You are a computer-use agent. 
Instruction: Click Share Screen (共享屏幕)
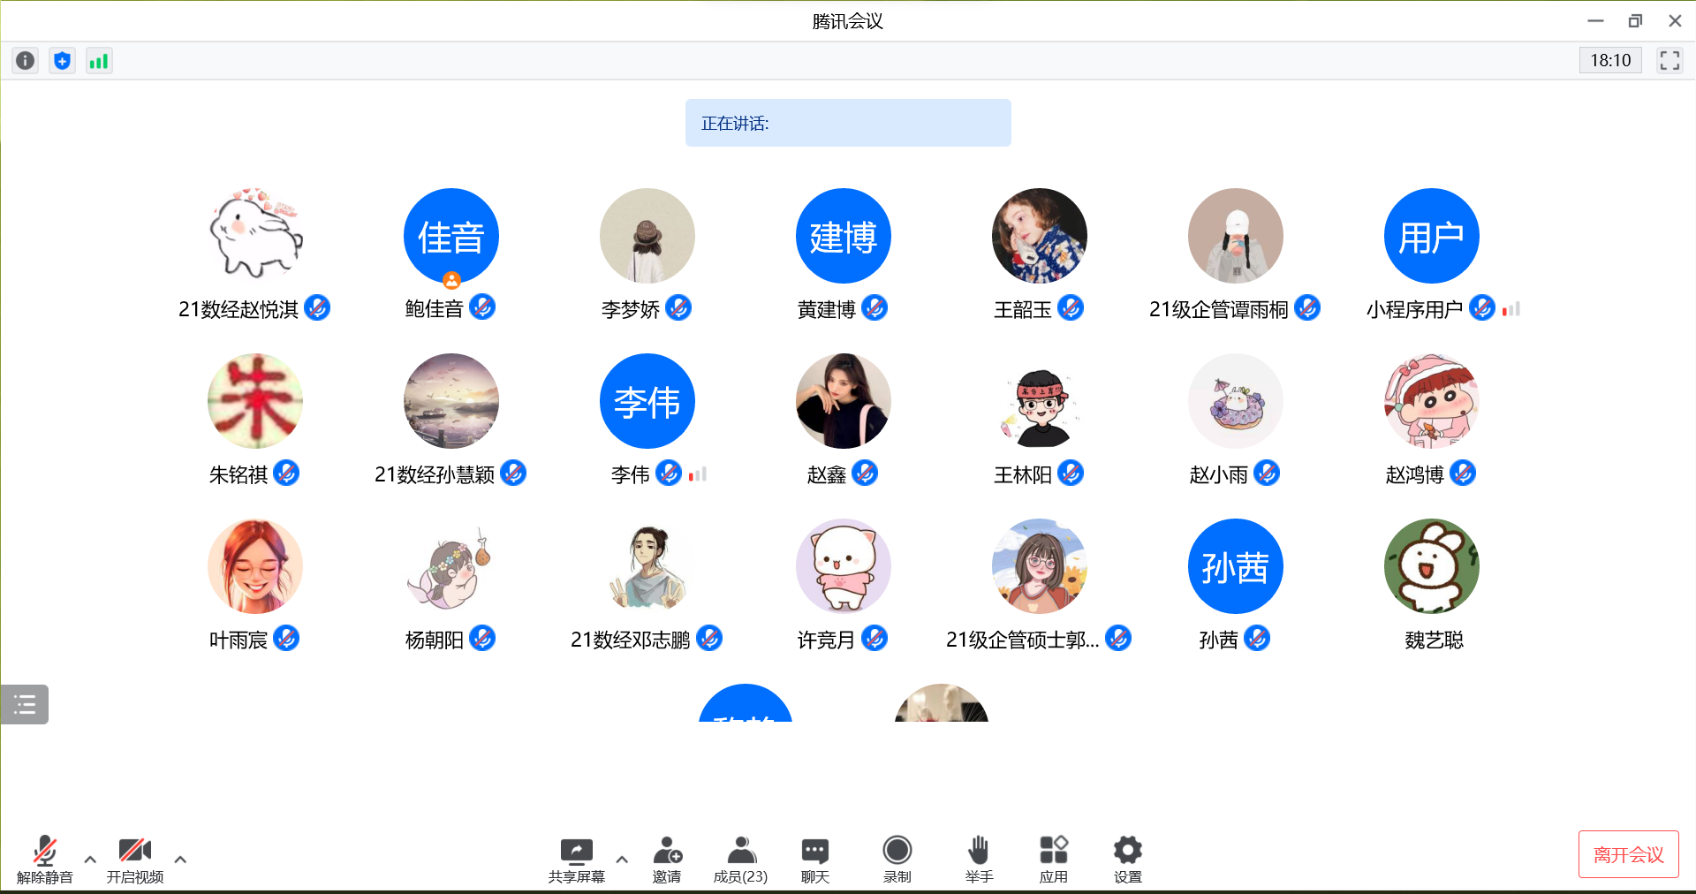[576, 859]
